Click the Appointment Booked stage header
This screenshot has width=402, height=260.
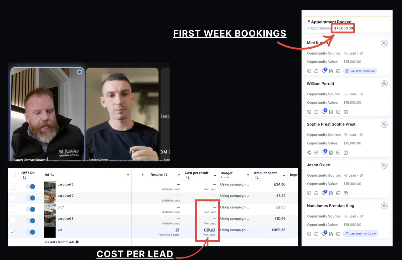[347, 25]
